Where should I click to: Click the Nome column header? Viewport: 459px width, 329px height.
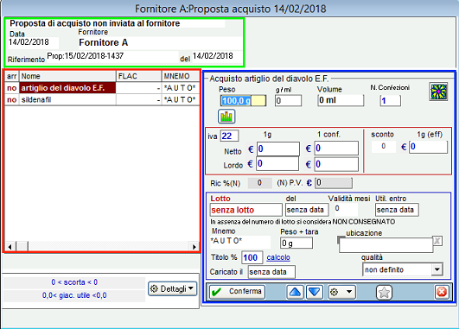click(x=67, y=76)
